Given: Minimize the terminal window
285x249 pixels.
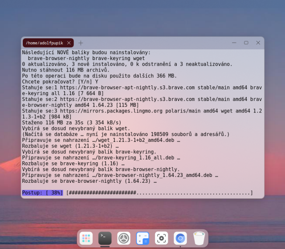Looking at the screenshot, I should point(234,43).
